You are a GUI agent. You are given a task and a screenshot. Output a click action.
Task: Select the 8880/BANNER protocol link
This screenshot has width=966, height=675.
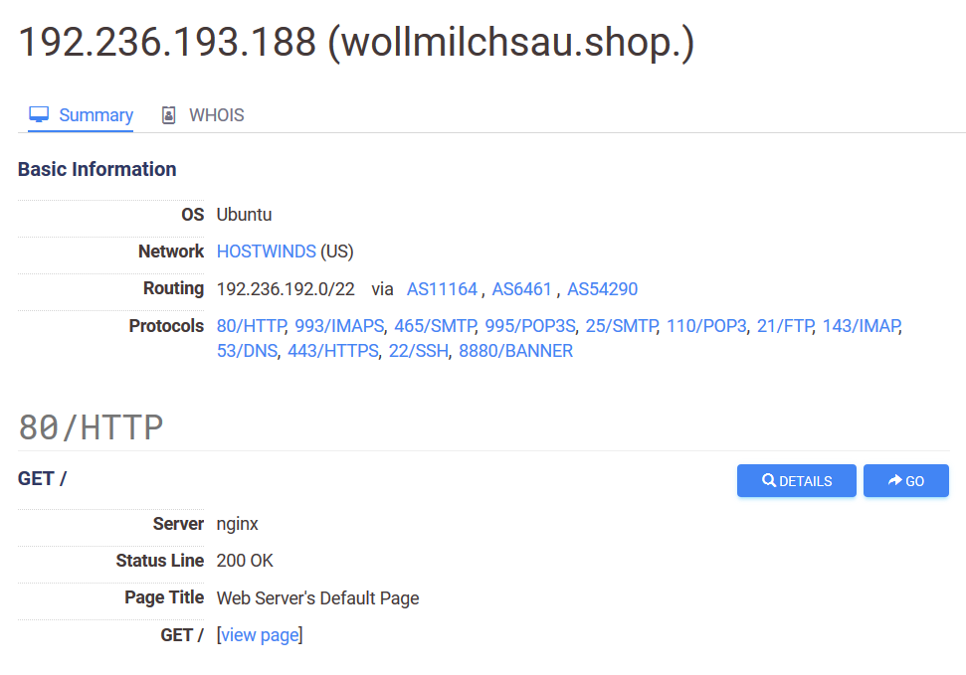(515, 351)
